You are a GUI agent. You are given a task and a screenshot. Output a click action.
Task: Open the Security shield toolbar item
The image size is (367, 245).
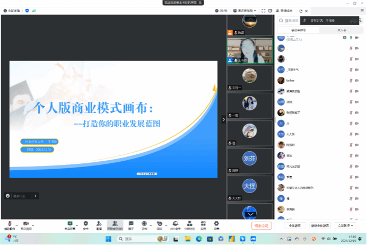86,225
